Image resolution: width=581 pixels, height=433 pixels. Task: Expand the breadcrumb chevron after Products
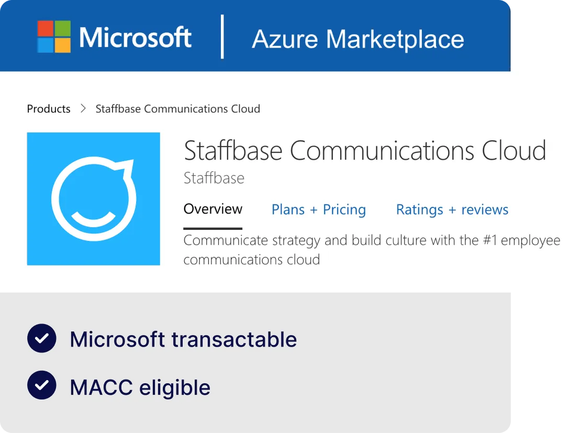coord(83,109)
